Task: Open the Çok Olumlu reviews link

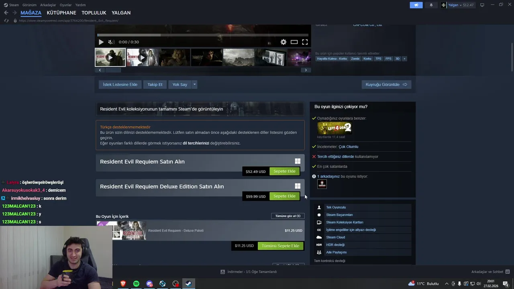Action: (348, 147)
